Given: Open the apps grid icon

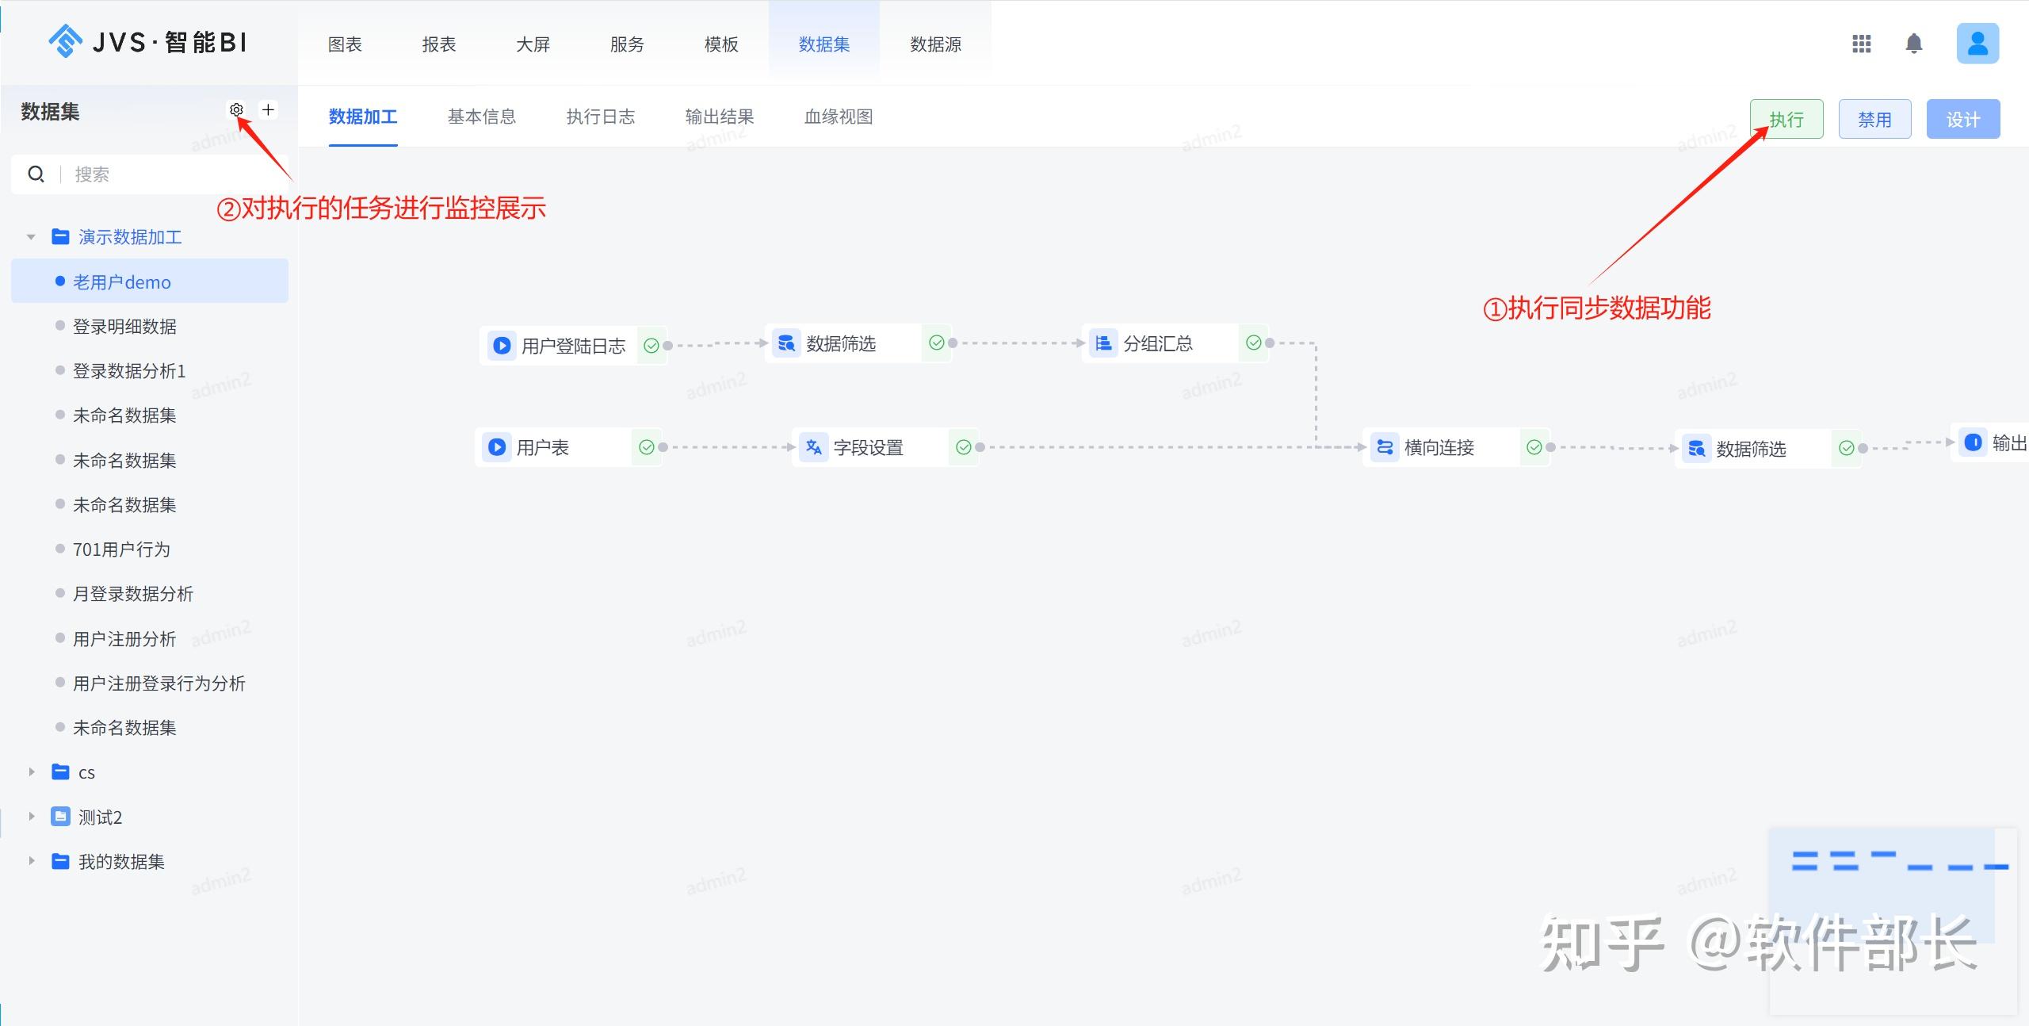Looking at the screenshot, I should (1861, 44).
